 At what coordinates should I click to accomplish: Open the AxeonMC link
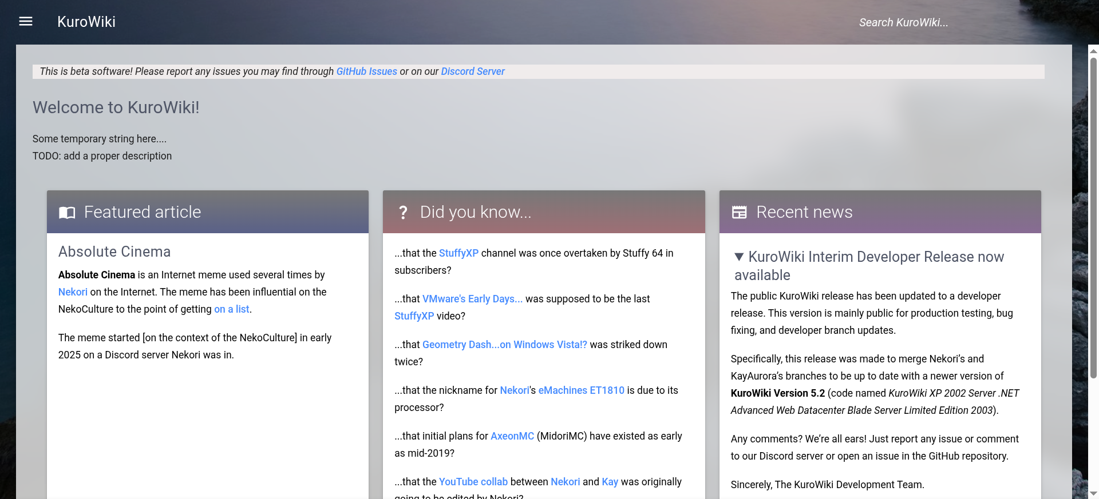512,436
